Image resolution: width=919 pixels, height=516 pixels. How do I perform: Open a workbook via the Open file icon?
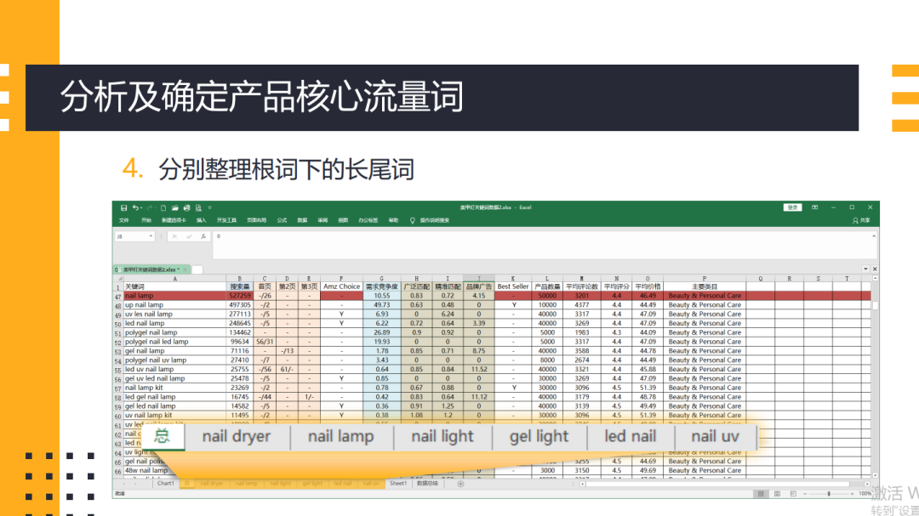click(x=175, y=207)
